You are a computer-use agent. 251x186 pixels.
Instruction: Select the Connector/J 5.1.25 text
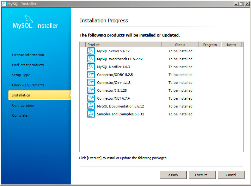pyautogui.click(x=112, y=90)
